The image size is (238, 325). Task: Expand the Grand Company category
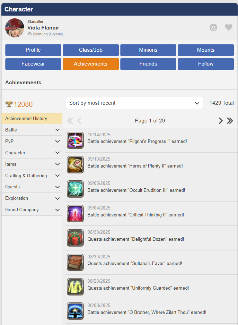(32, 210)
